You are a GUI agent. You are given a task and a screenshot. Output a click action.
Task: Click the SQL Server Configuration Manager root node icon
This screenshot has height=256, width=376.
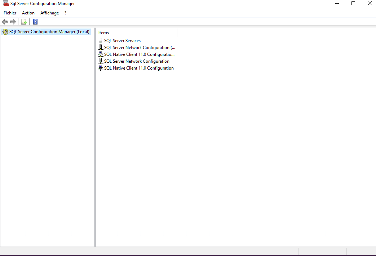[5, 32]
